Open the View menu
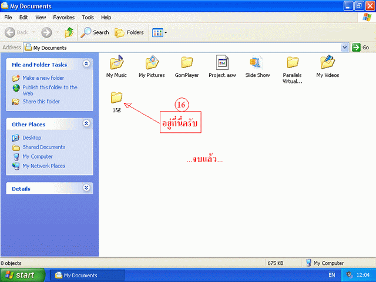This screenshot has height=282, width=376. [41, 18]
